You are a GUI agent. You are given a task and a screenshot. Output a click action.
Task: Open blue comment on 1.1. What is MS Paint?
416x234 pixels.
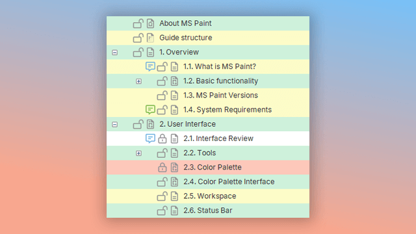pyautogui.click(x=150, y=66)
